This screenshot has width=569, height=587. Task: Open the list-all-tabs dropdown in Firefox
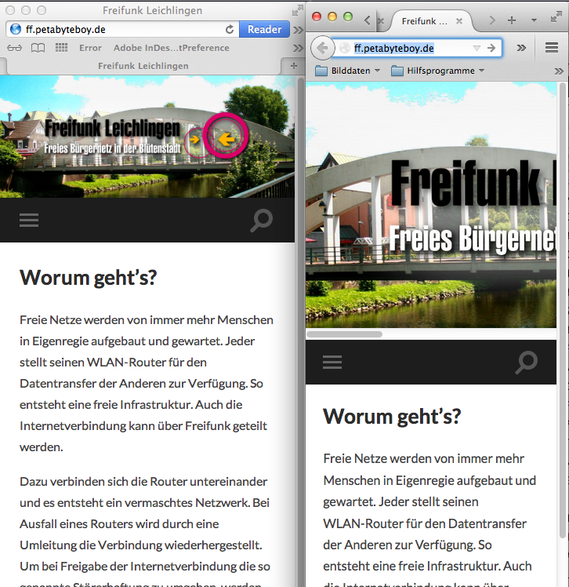click(534, 20)
